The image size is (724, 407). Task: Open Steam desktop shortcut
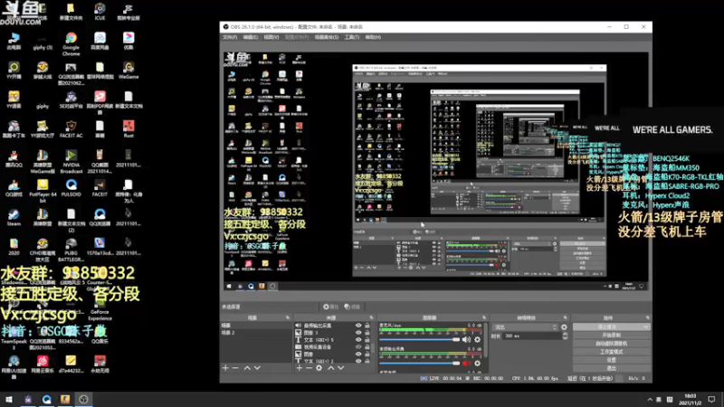[14, 217]
